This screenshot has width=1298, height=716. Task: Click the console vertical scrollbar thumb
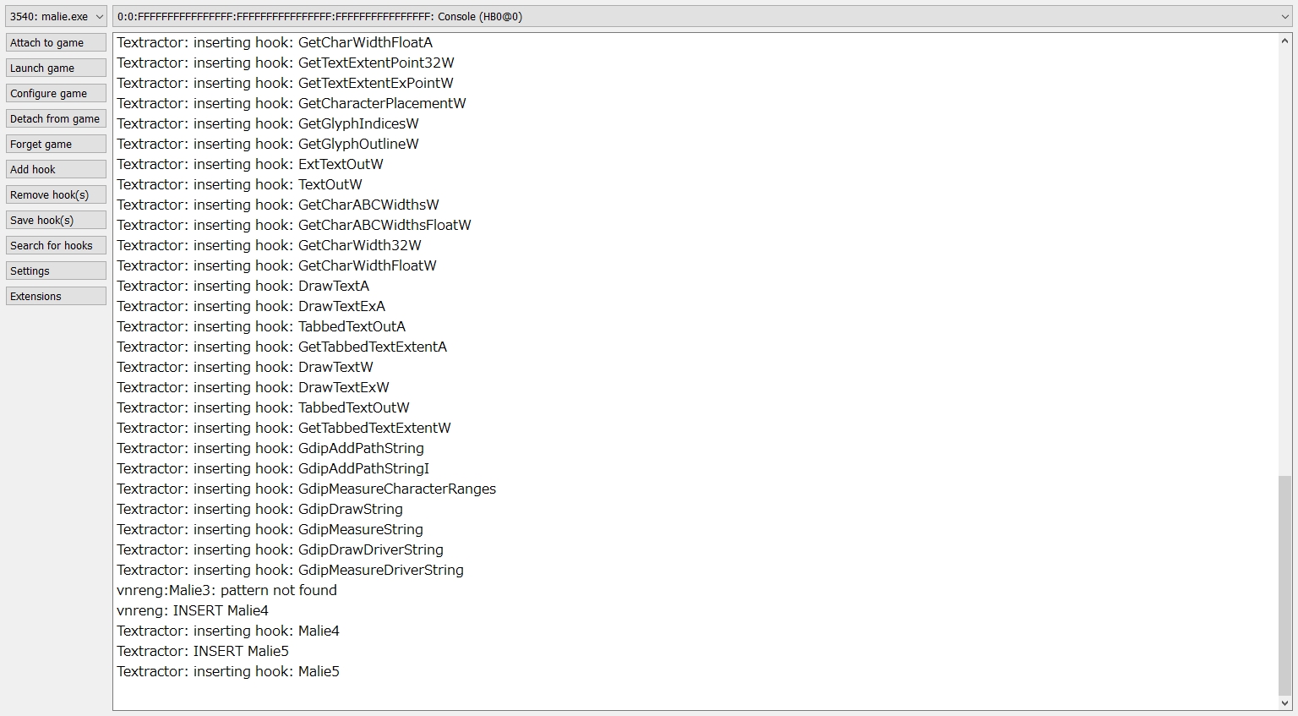point(1285,585)
